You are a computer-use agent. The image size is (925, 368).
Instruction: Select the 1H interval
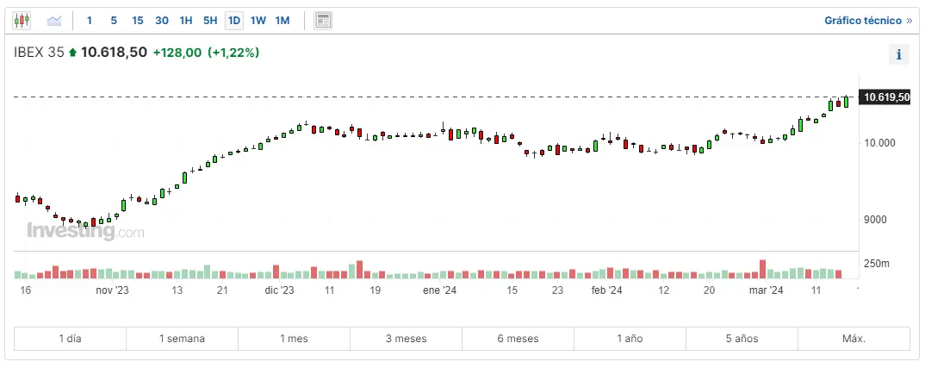point(186,20)
